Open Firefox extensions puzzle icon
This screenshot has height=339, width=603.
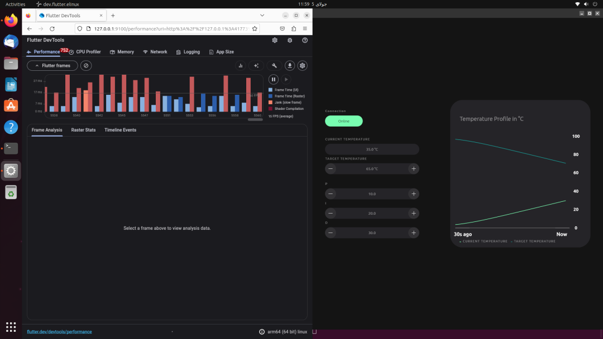click(294, 29)
